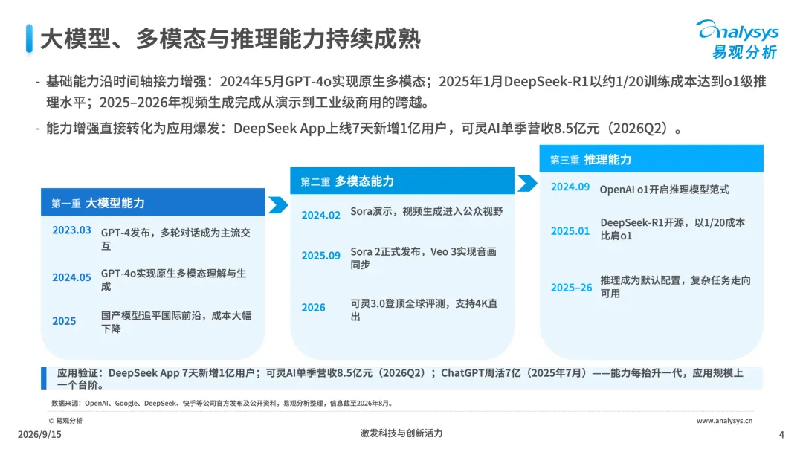Click the text 推理成为默认配置，复杂任务走向可用
803x452 pixels.
coord(675,287)
